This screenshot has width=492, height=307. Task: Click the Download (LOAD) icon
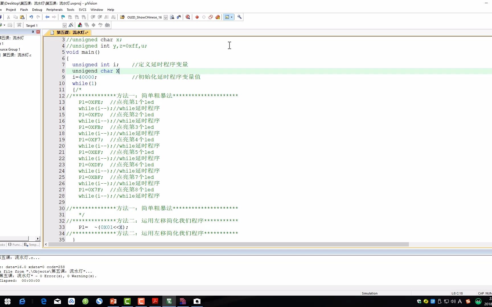point(19,25)
